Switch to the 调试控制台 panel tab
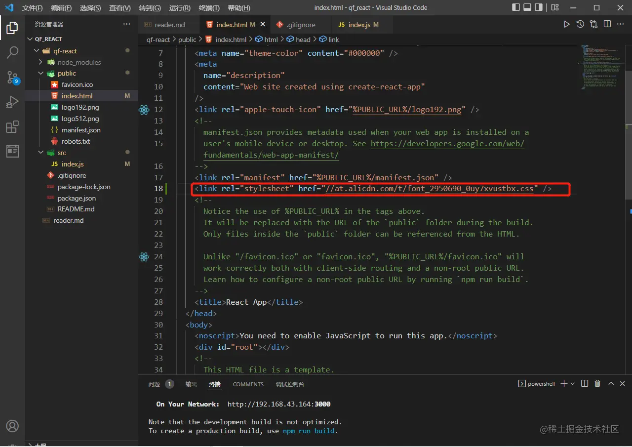Screen dimensions: 632x447 290,384
